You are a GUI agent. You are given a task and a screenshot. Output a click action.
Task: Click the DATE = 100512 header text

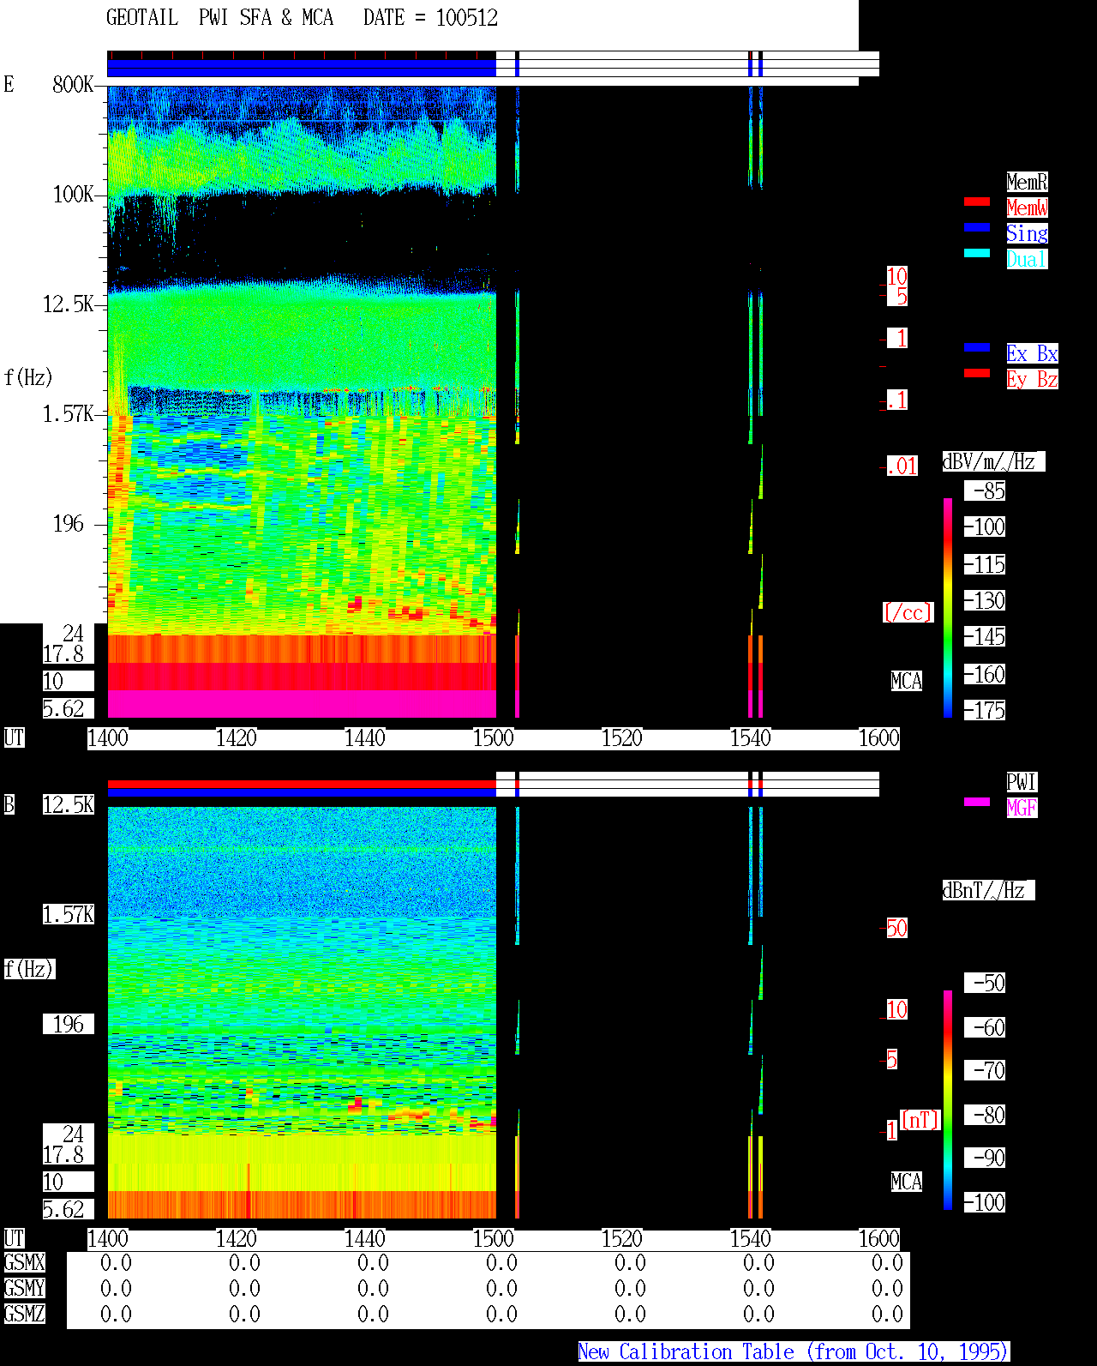(430, 18)
